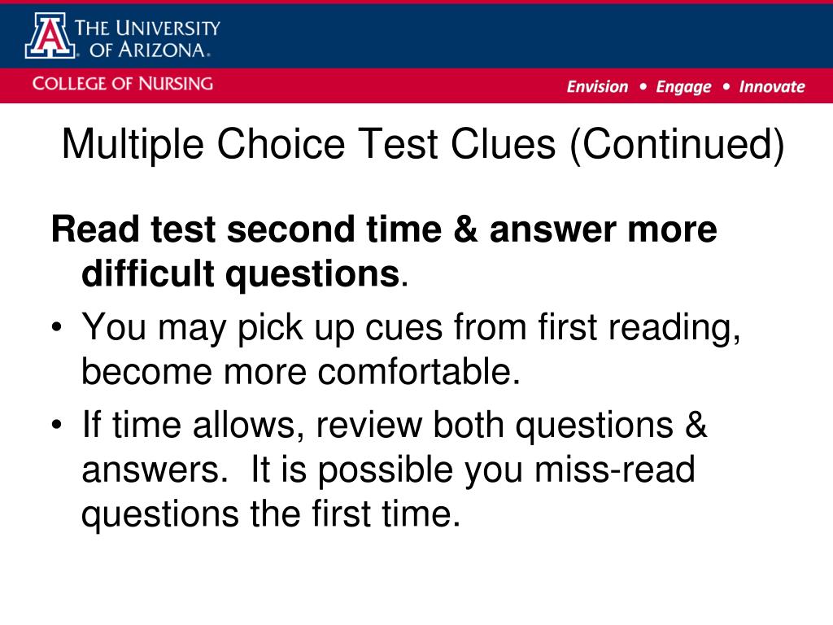833x625 pixels.
Task: Click the slide title 'Multiple Choice Test Clues'
Action: [308, 145]
